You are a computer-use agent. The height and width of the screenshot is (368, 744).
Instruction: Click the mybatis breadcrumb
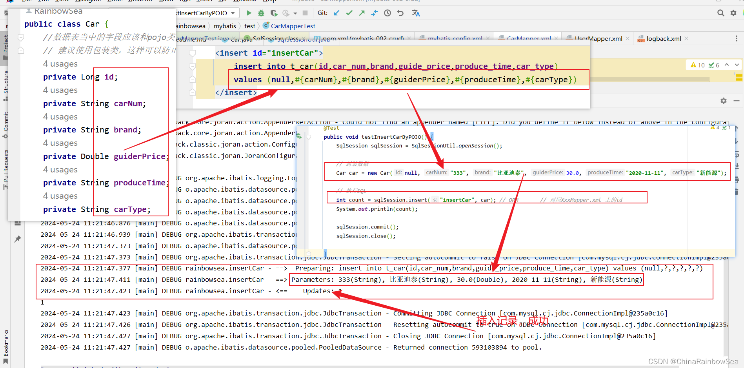[x=225, y=26]
